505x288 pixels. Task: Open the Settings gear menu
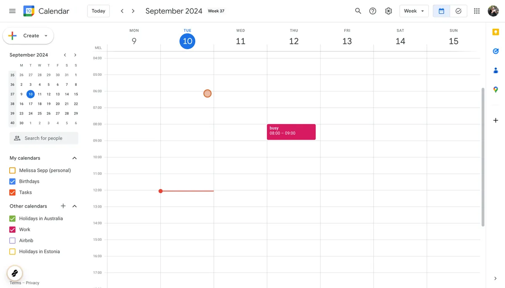(388, 11)
